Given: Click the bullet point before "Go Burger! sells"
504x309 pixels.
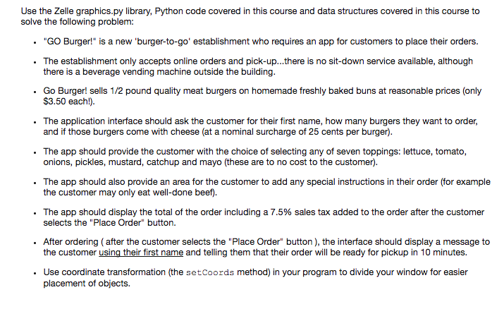Looking at the screenshot, I should [x=35, y=92].
